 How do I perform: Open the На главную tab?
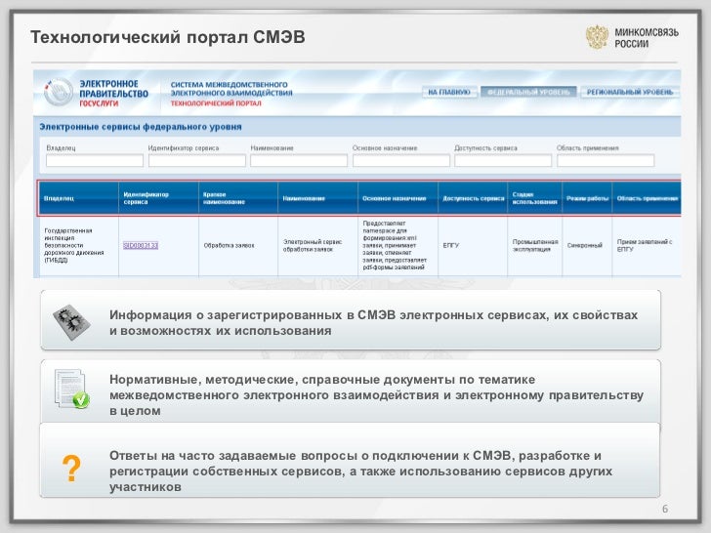tap(449, 92)
